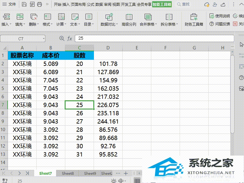Add a new sheet with the plus button
Screen dimensions: 244x183
[x=126, y=173]
